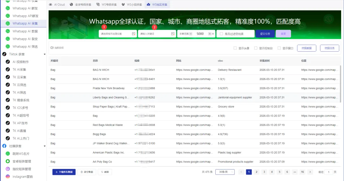Open 30条/页 page size dropdown
This screenshot has height=181, width=344.
pyautogui.click(x=225, y=172)
